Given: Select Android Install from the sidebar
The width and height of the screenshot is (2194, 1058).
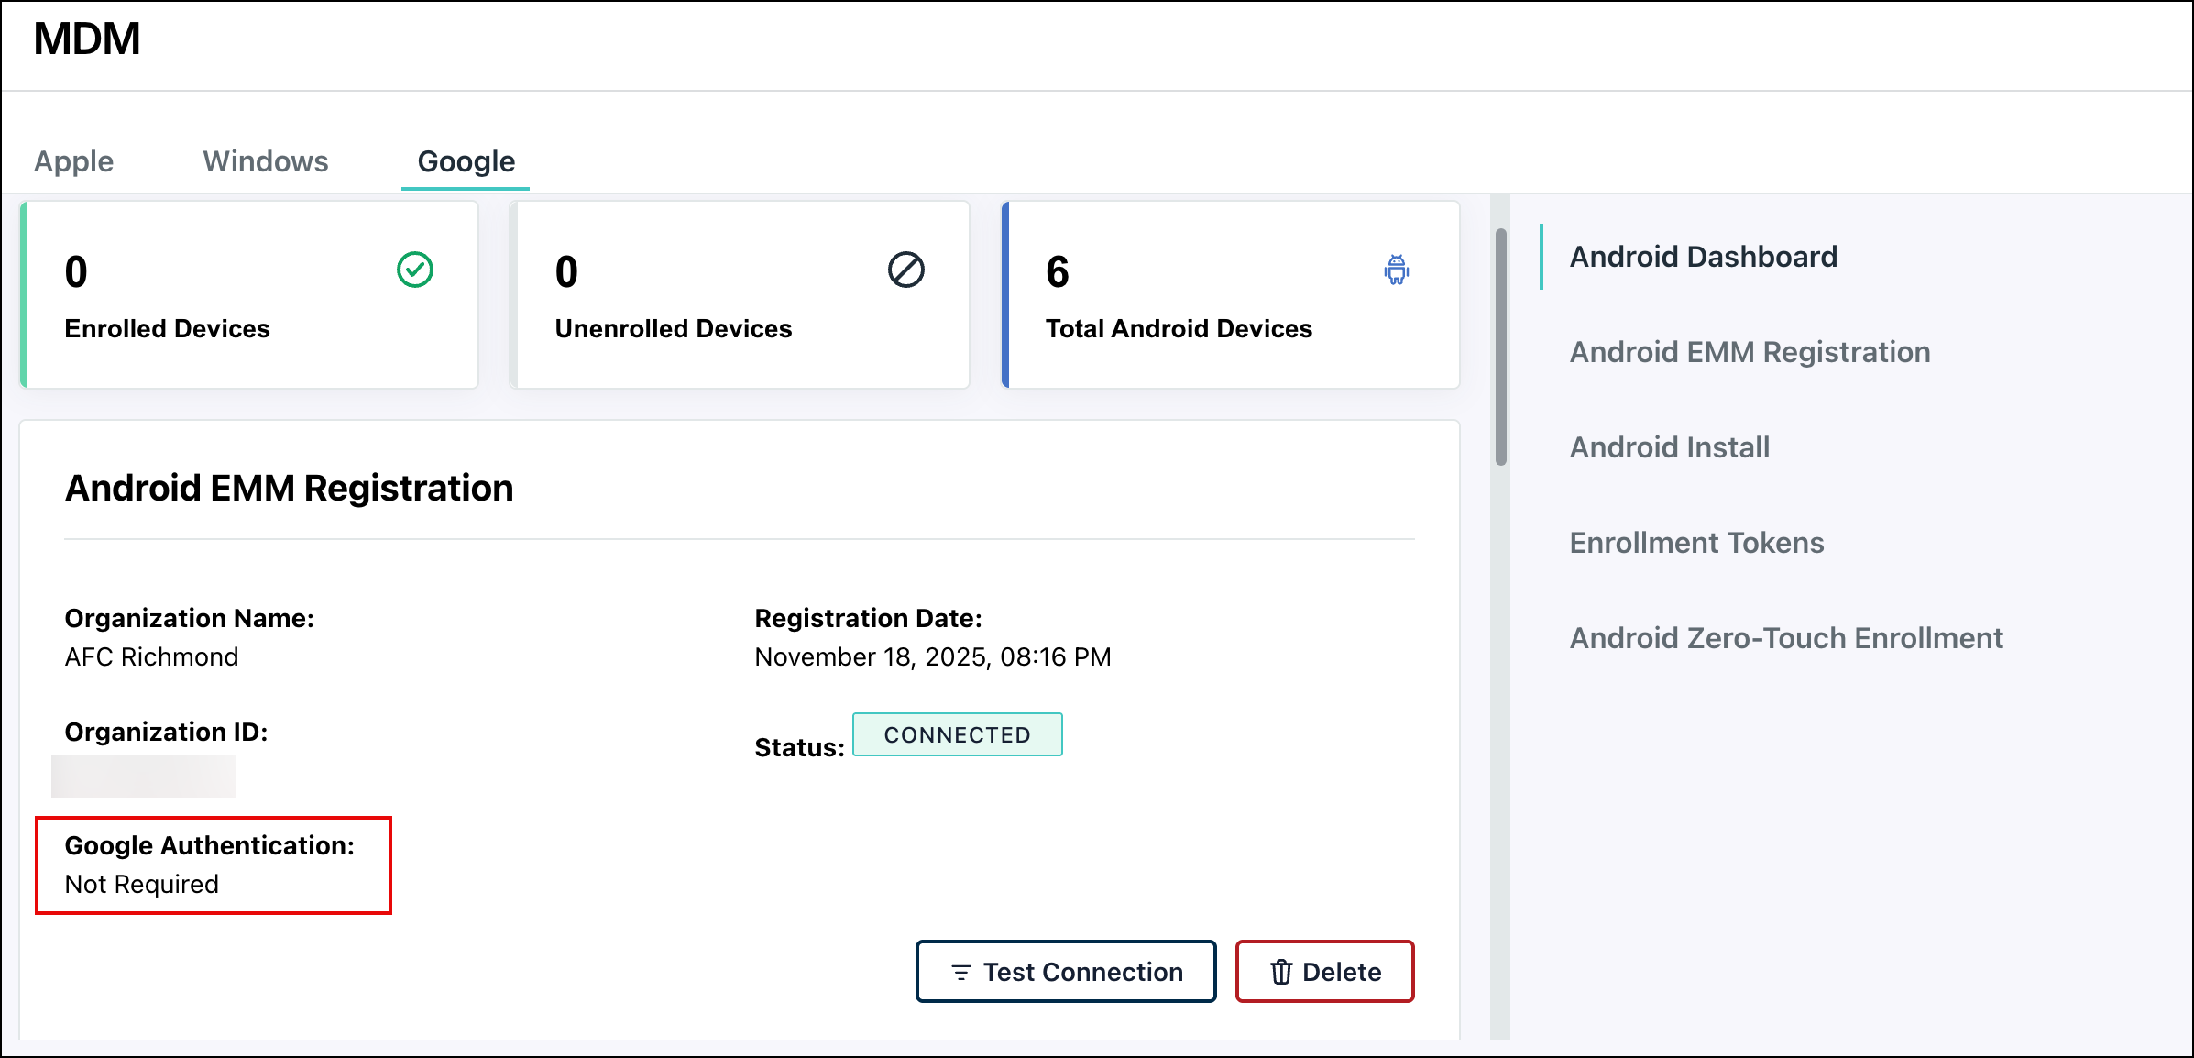Looking at the screenshot, I should point(1669,446).
